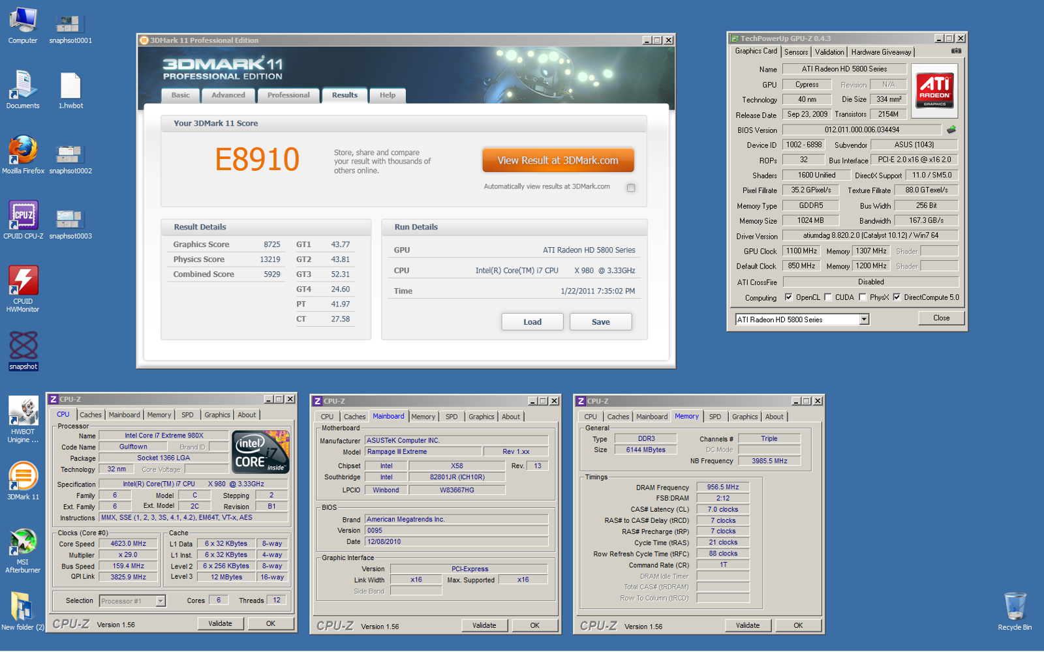Toggle the DirectCompute 5.0 checkbox
This screenshot has height=652, width=1044.
(x=897, y=297)
